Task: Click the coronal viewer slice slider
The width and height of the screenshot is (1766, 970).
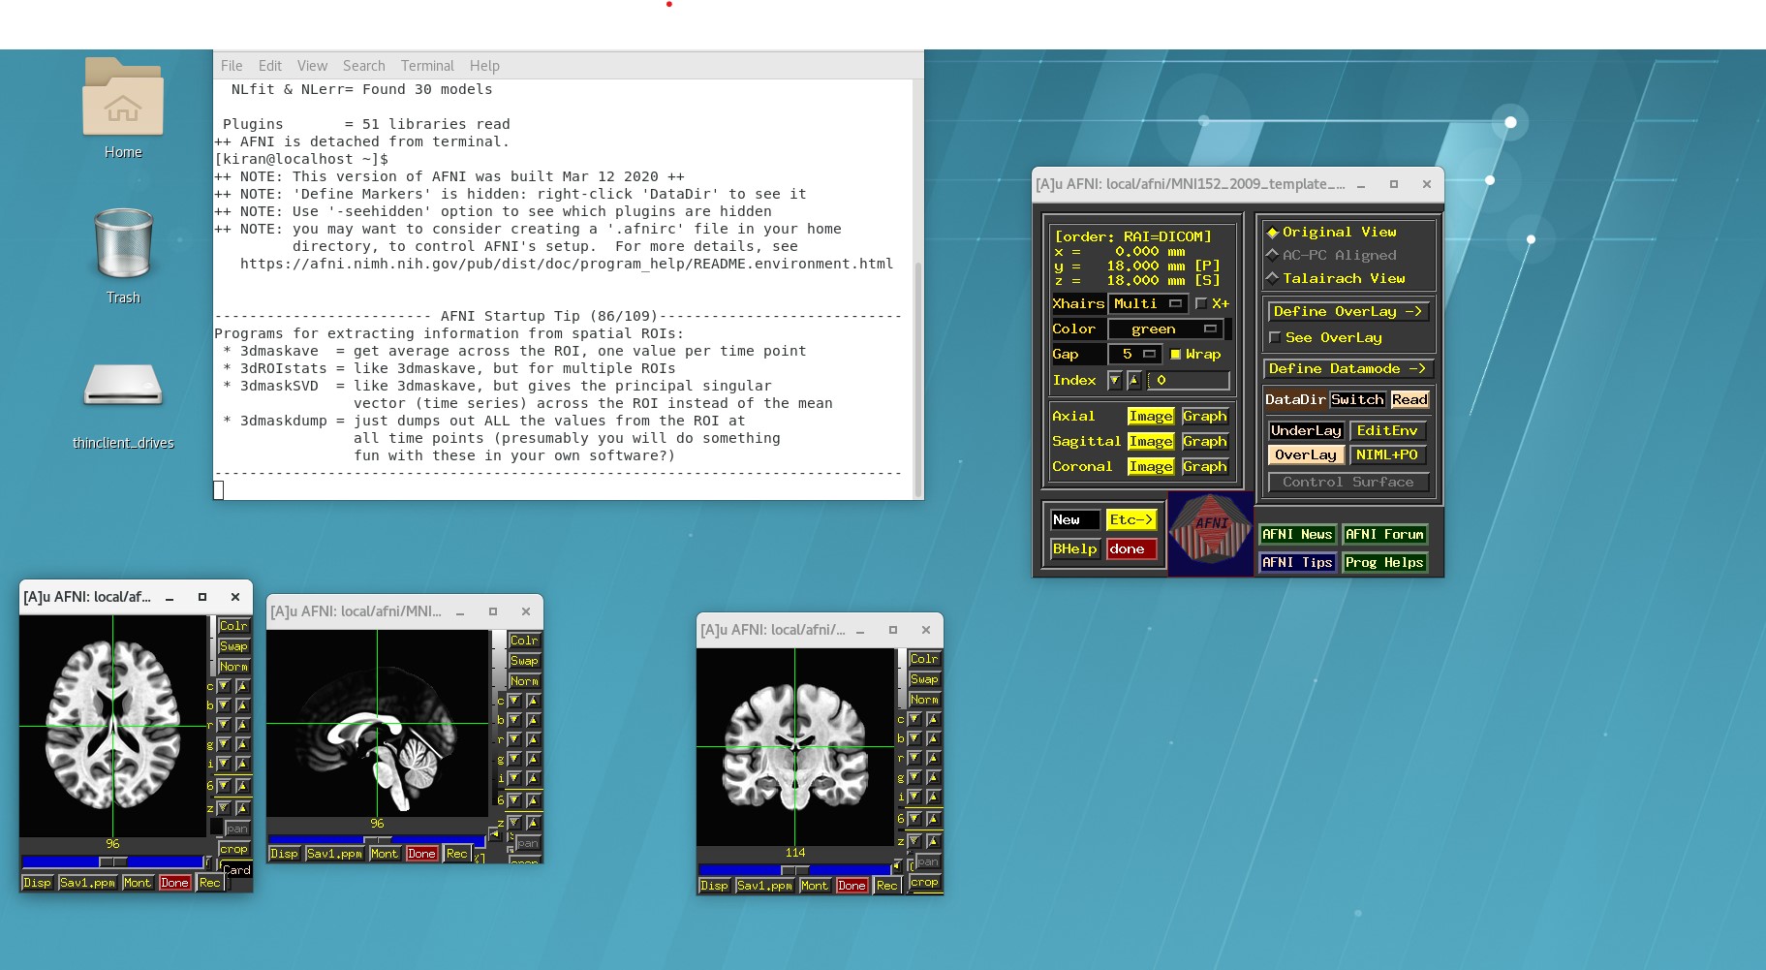Action: (x=795, y=869)
